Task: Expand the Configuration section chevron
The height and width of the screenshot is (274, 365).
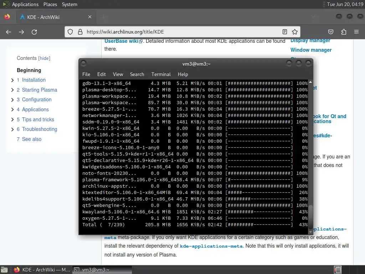Action: (12, 100)
